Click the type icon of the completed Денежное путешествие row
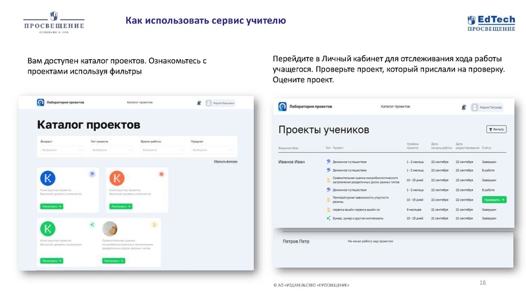526x296 pixels. pos(328,161)
